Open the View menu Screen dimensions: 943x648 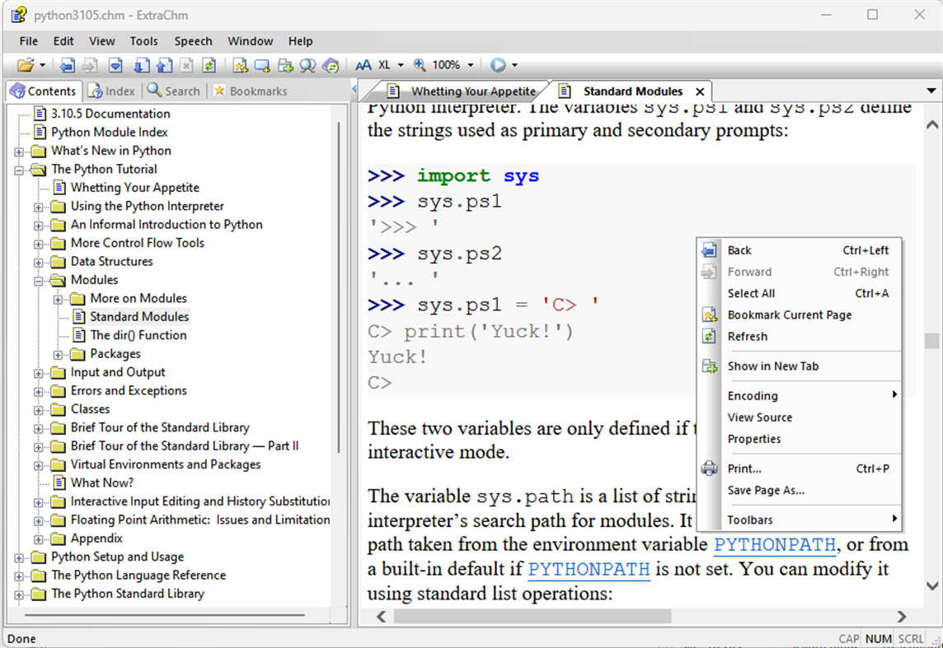(101, 41)
